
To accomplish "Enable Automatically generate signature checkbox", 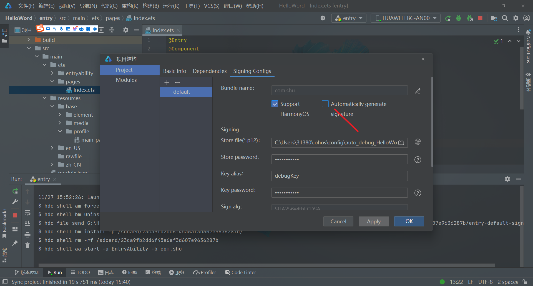I will coord(325,104).
